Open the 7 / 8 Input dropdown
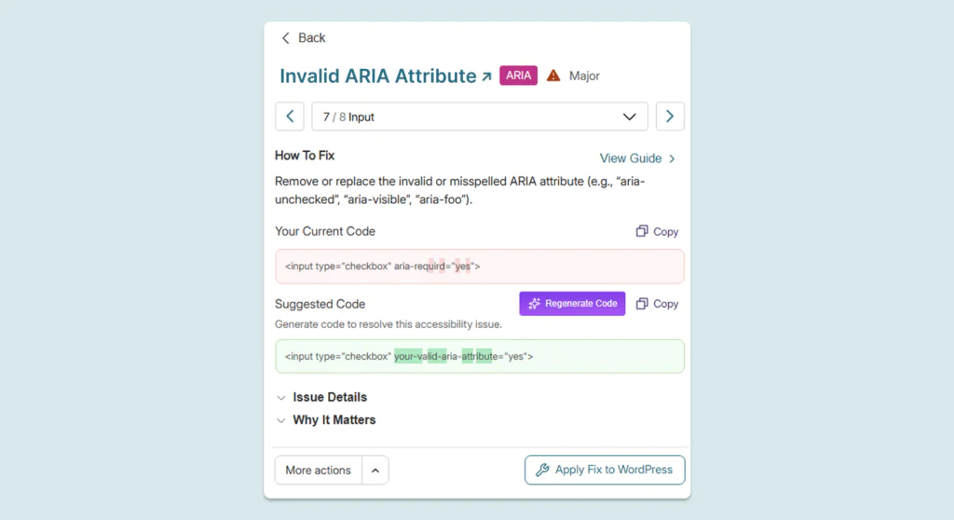The image size is (954, 520). pos(480,116)
